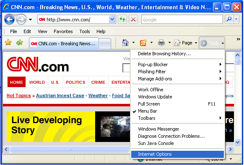Click the vertical scrollbar down arrow
This screenshot has height=165, width=244.
click(x=237, y=142)
